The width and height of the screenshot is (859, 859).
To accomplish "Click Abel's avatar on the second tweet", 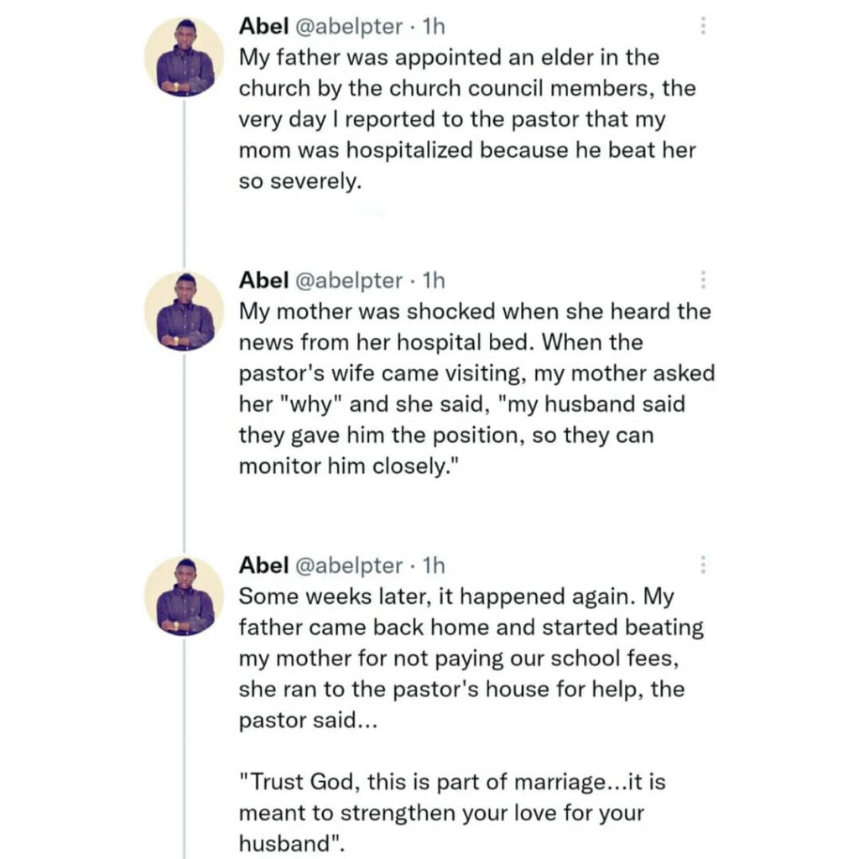I will [184, 311].
